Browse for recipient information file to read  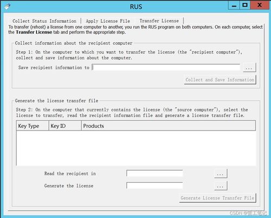coord(221,173)
